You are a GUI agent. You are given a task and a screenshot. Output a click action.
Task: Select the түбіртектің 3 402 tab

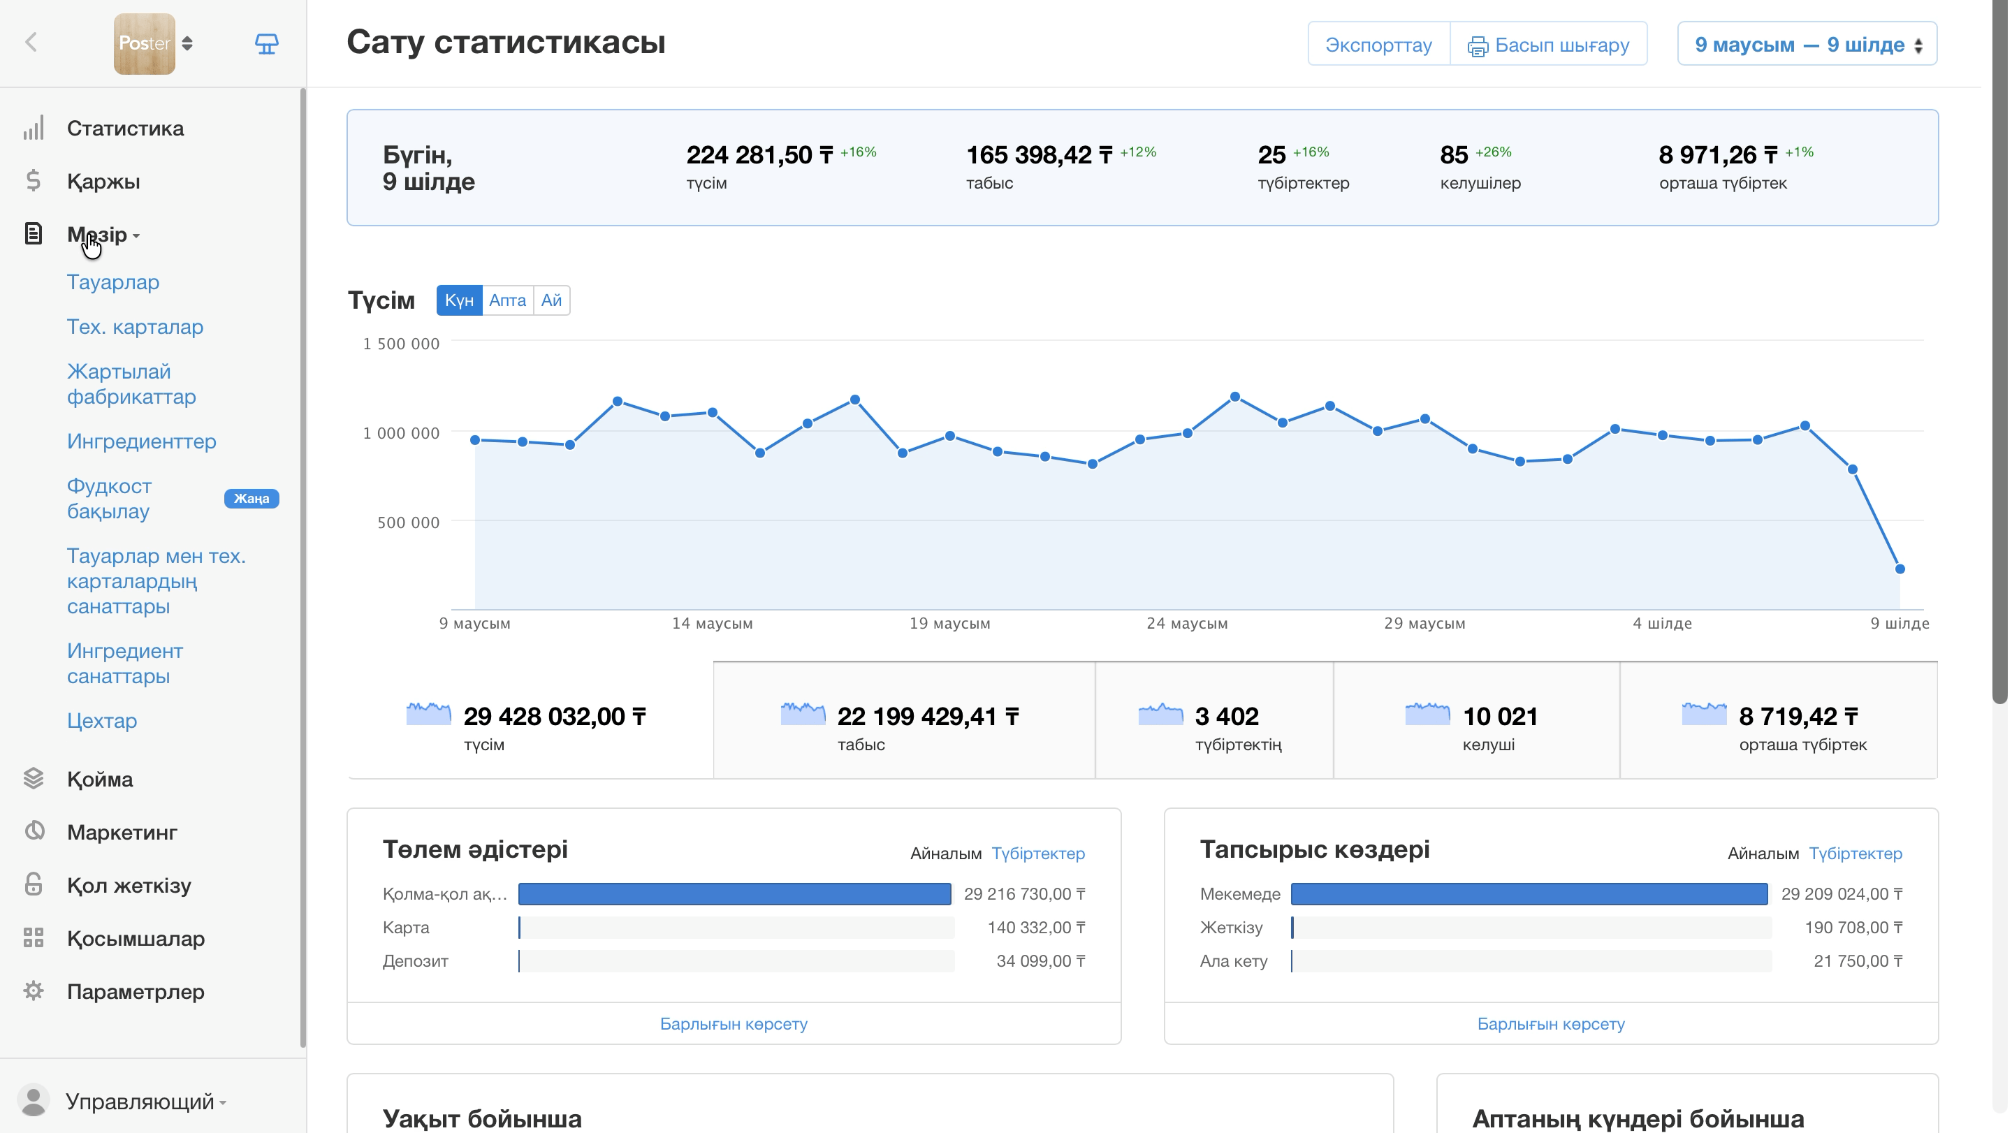1215,721
